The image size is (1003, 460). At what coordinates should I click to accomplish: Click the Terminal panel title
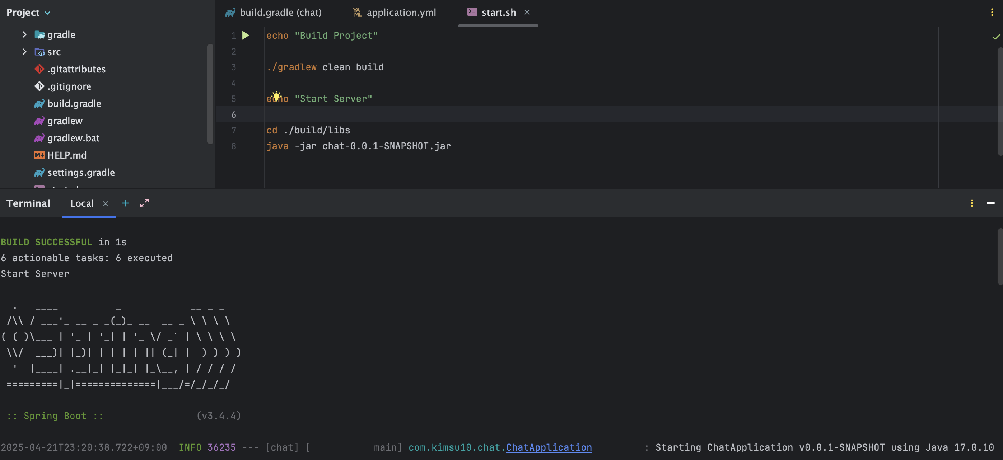pyautogui.click(x=28, y=203)
